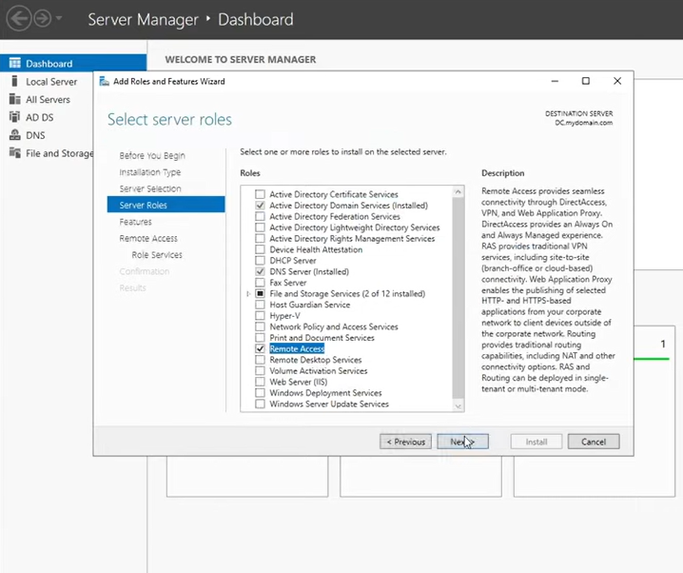The height and width of the screenshot is (573, 683).
Task: Select the Remote Access role label
Action: coord(297,348)
